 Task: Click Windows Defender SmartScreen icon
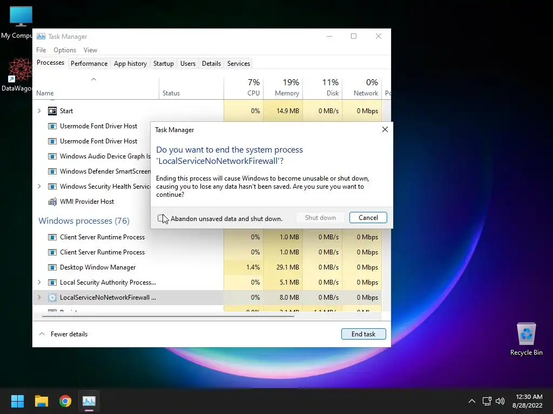(x=52, y=171)
